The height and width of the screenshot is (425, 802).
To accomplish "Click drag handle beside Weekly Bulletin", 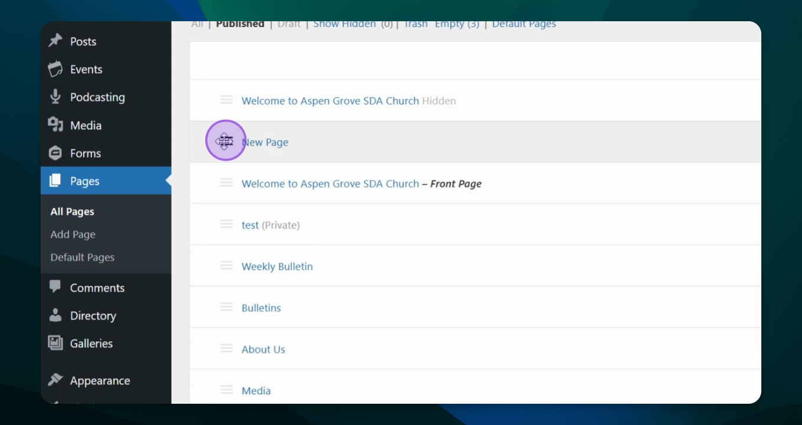I will click(x=226, y=266).
